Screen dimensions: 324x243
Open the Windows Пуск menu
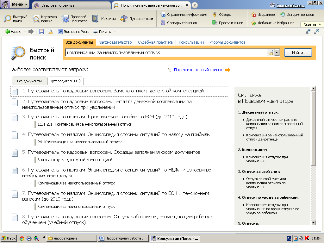coord(9,239)
